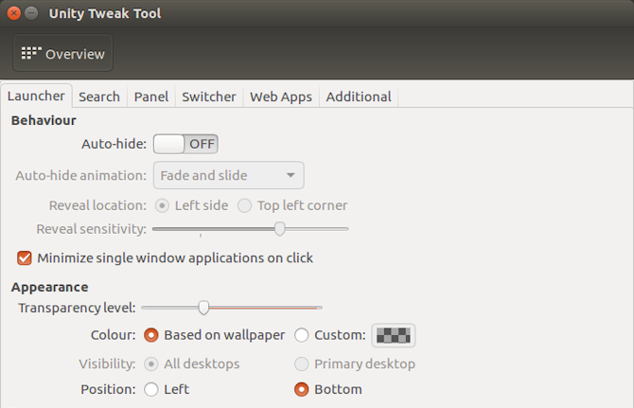Viewport: 634px width, 408px height.
Task: Open the Overview grid button
Action: (62, 53)
